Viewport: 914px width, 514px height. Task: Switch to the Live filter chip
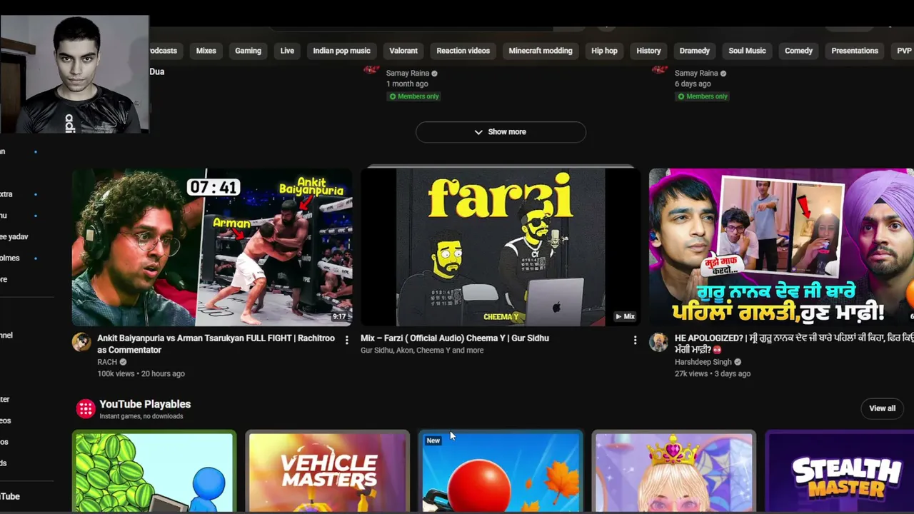(x=287, y=51)
